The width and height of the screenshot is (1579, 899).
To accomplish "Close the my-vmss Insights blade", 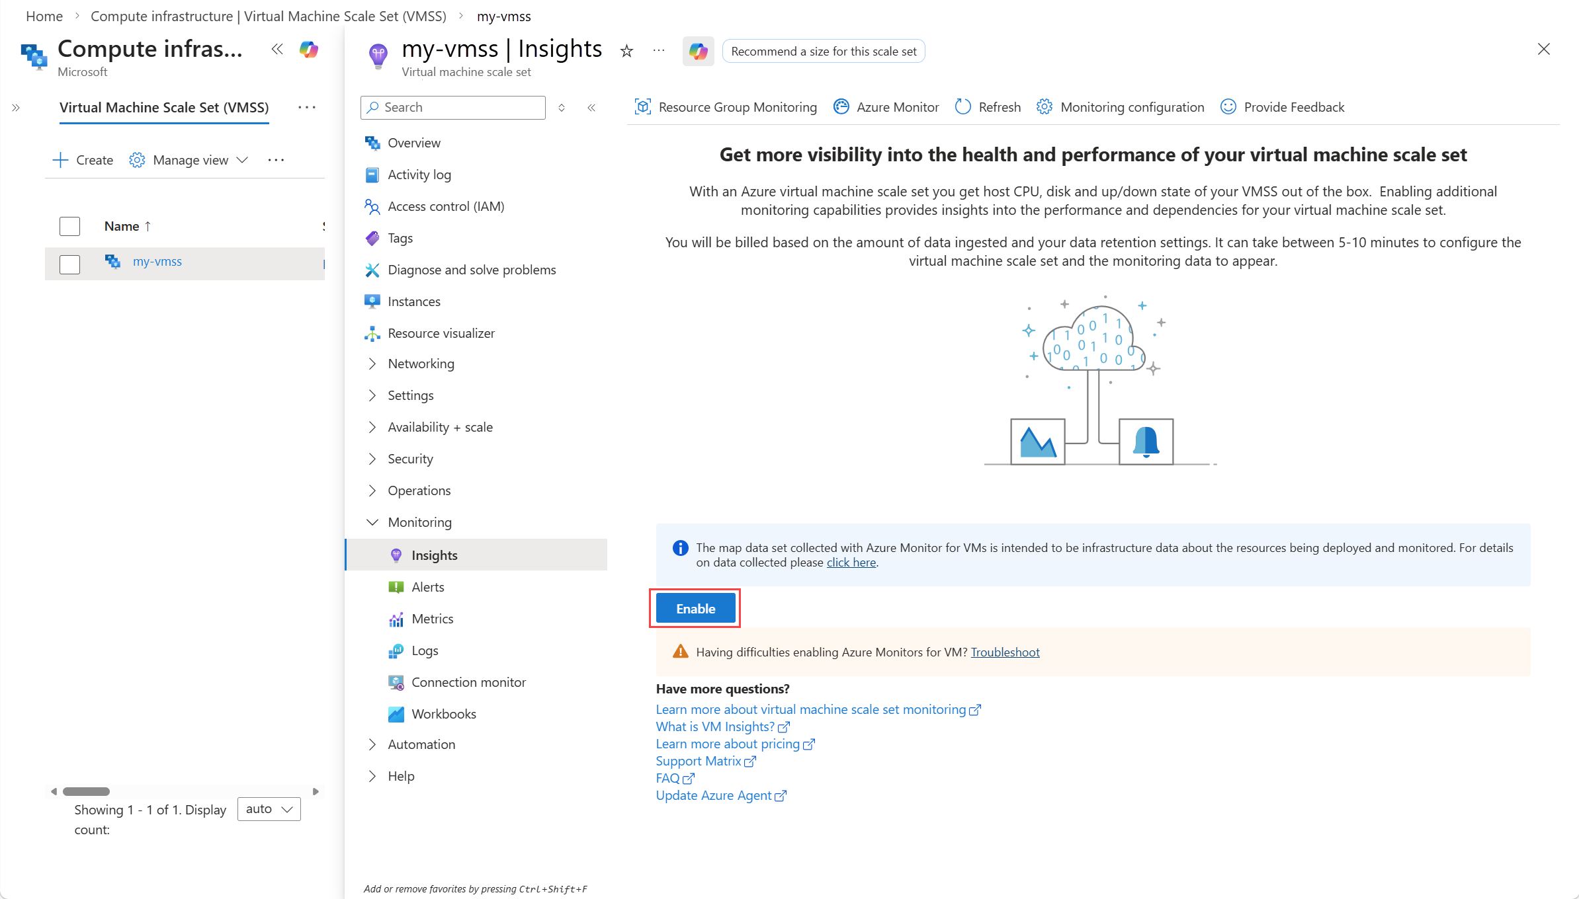I will pos(1544,50).
